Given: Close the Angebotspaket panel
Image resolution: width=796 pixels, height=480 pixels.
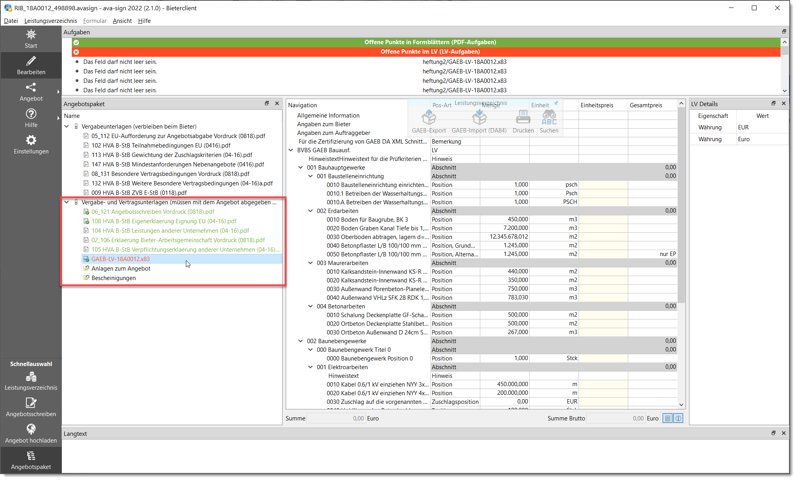Looking at the screenshot, I should 277,103.
